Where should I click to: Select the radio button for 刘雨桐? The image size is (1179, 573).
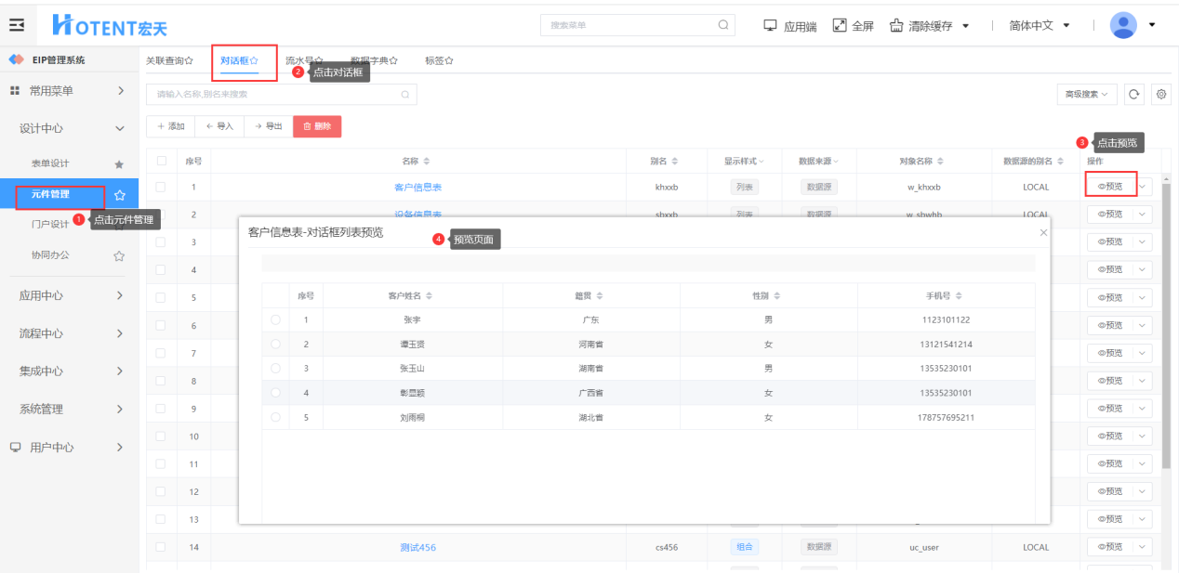[x=275, y=417]
